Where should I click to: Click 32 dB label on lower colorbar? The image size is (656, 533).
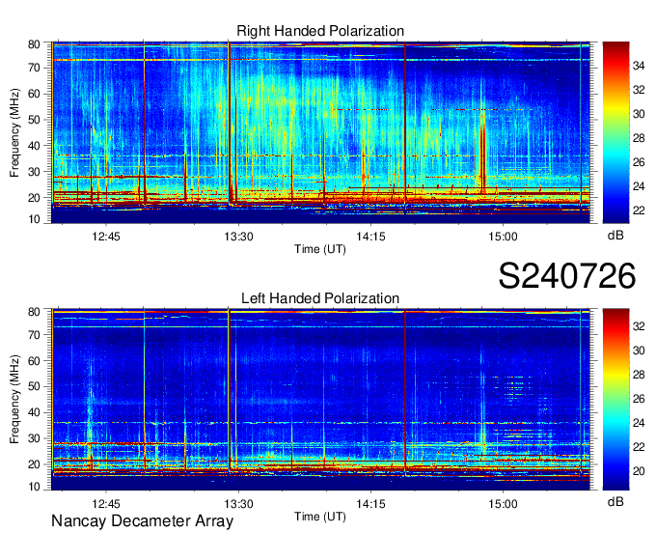click(639, 326)
